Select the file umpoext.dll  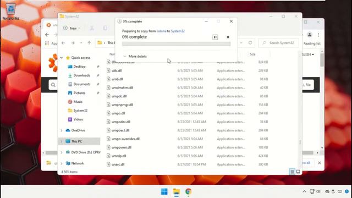[x=120, y=130]
